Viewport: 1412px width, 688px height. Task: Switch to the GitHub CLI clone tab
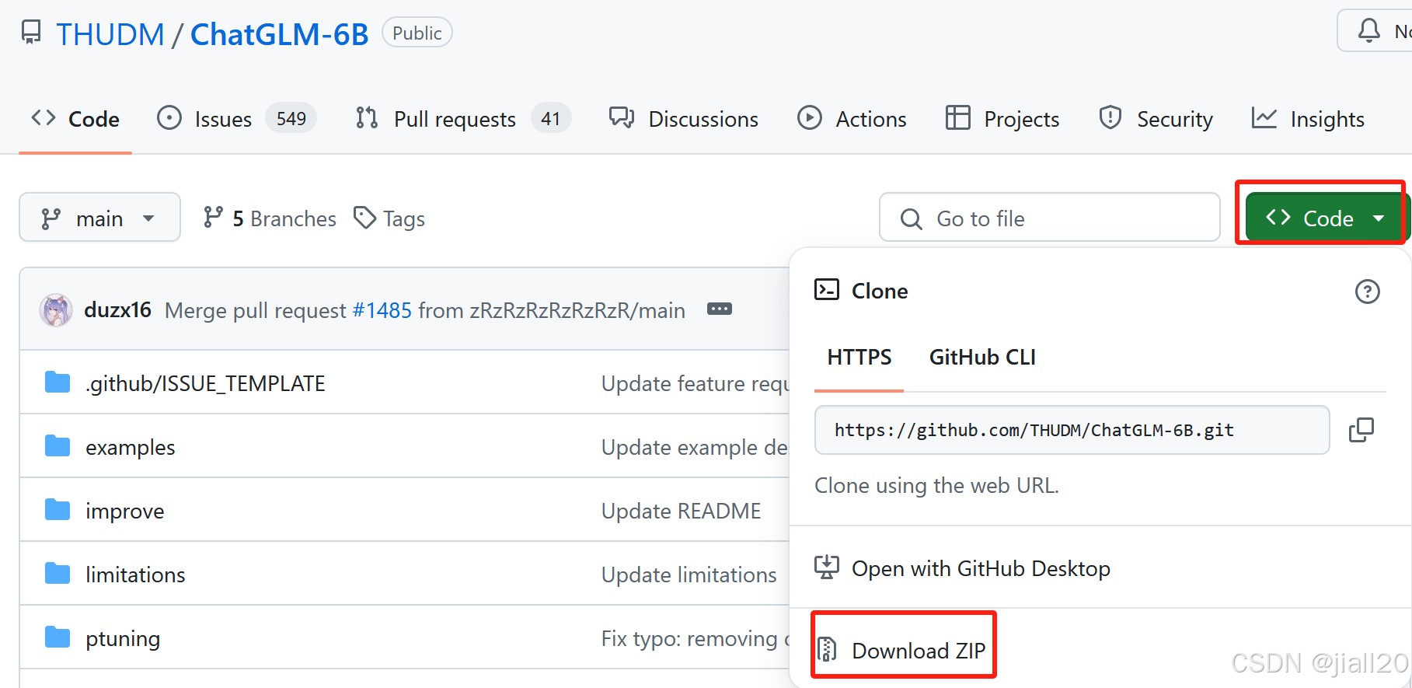coord(982,358)
